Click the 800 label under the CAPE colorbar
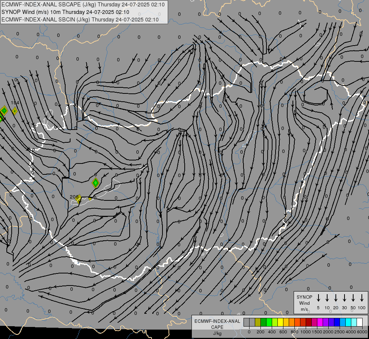This screenshot has width=369, height=339. pyautogui.click(x=294, y=332)
